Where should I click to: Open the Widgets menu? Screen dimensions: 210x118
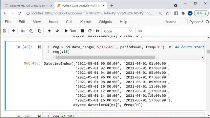(x=105, y=22)
